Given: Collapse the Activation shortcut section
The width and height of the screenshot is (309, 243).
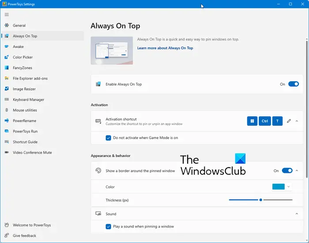Looking at the screenshot, I should 297,121.
